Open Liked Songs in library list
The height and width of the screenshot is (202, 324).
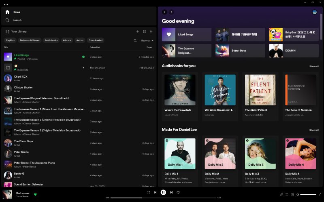click(x=79, y=57)
